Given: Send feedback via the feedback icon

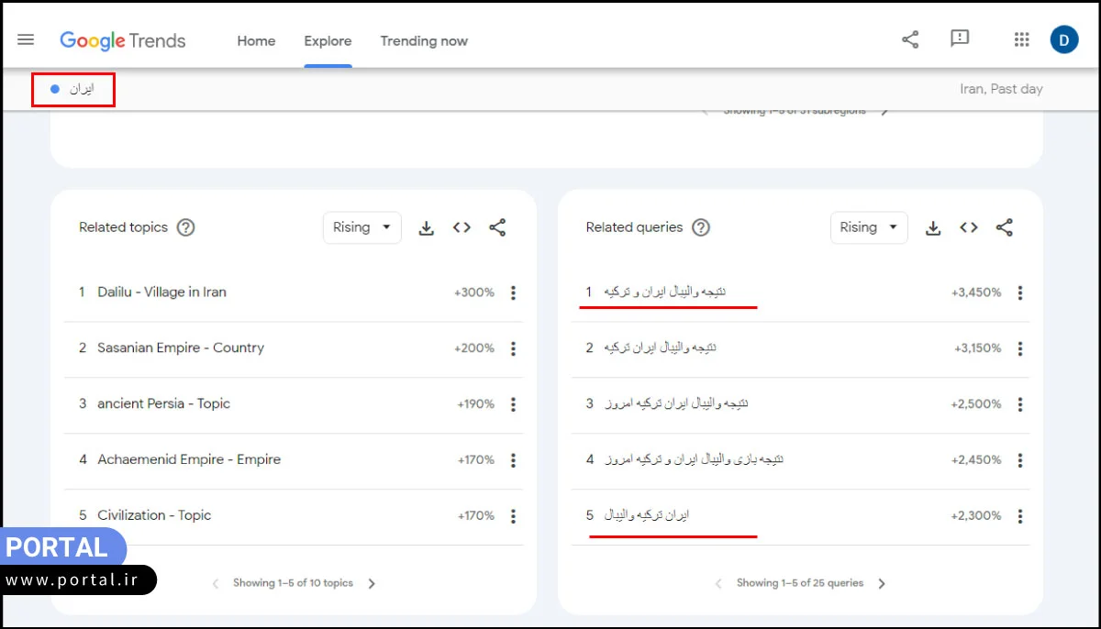Looking at the screenshot, I should [x=960, y=39].
